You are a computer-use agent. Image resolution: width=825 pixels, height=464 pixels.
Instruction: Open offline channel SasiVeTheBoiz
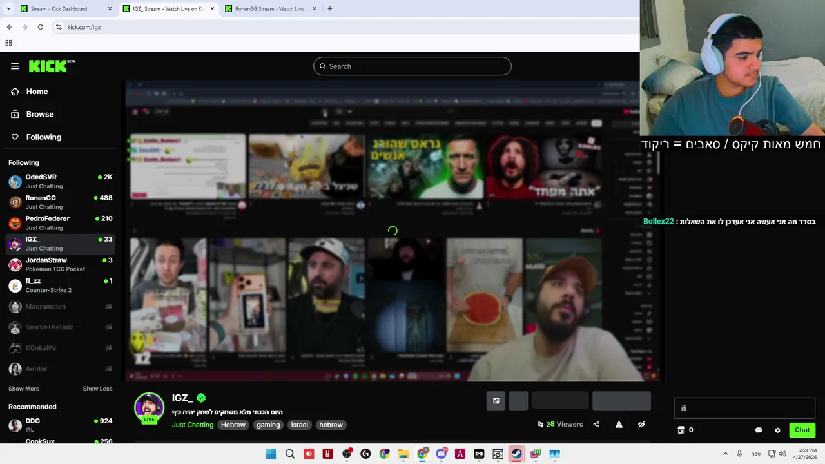[x=61, y=327]
